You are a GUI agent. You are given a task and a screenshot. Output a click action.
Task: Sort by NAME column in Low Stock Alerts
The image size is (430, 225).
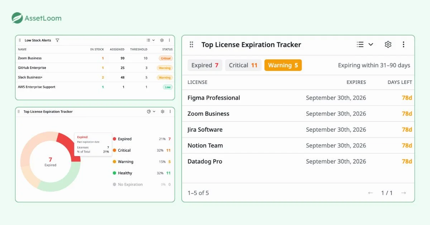click(22, 49)
